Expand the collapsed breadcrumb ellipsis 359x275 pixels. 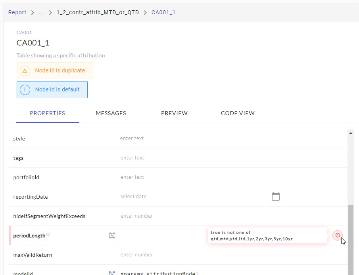click(x=41, y=12)
